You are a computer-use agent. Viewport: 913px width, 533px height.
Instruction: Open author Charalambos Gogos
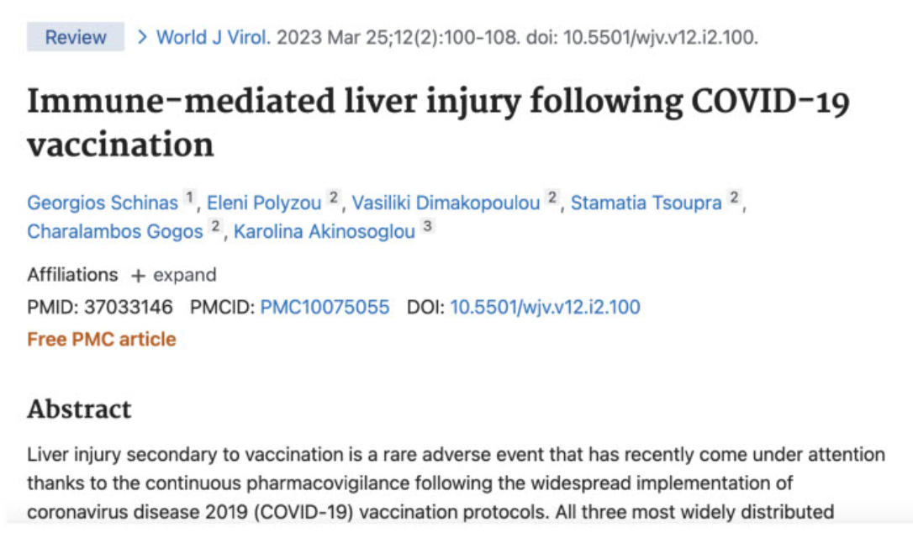[114, 231]
